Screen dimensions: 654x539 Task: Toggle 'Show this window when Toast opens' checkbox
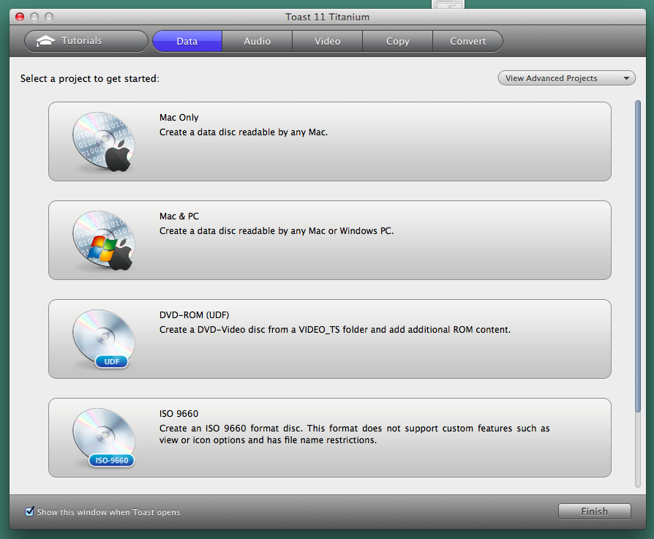click(x=29, y=511)
